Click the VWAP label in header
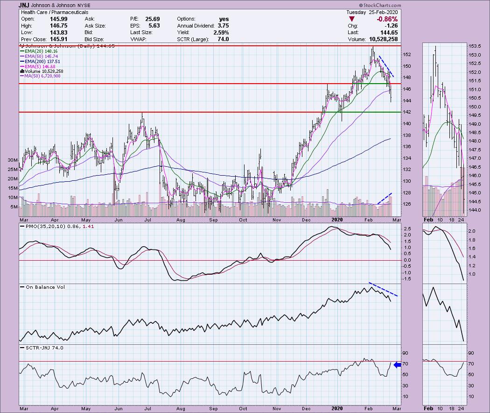490x413 pixels. (138, 39)
